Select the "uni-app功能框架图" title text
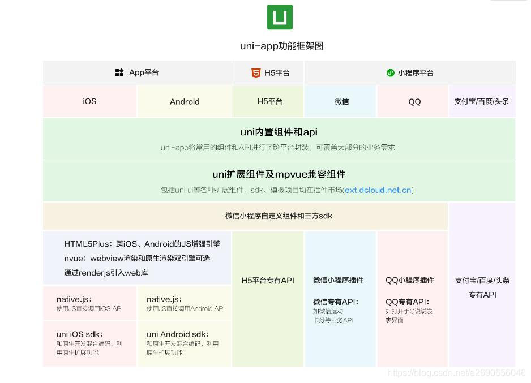531x383 pixels. pyautogui.click(x=282, y=46)
